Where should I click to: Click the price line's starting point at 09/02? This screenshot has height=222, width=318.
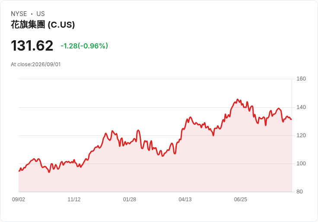[19, 171]
